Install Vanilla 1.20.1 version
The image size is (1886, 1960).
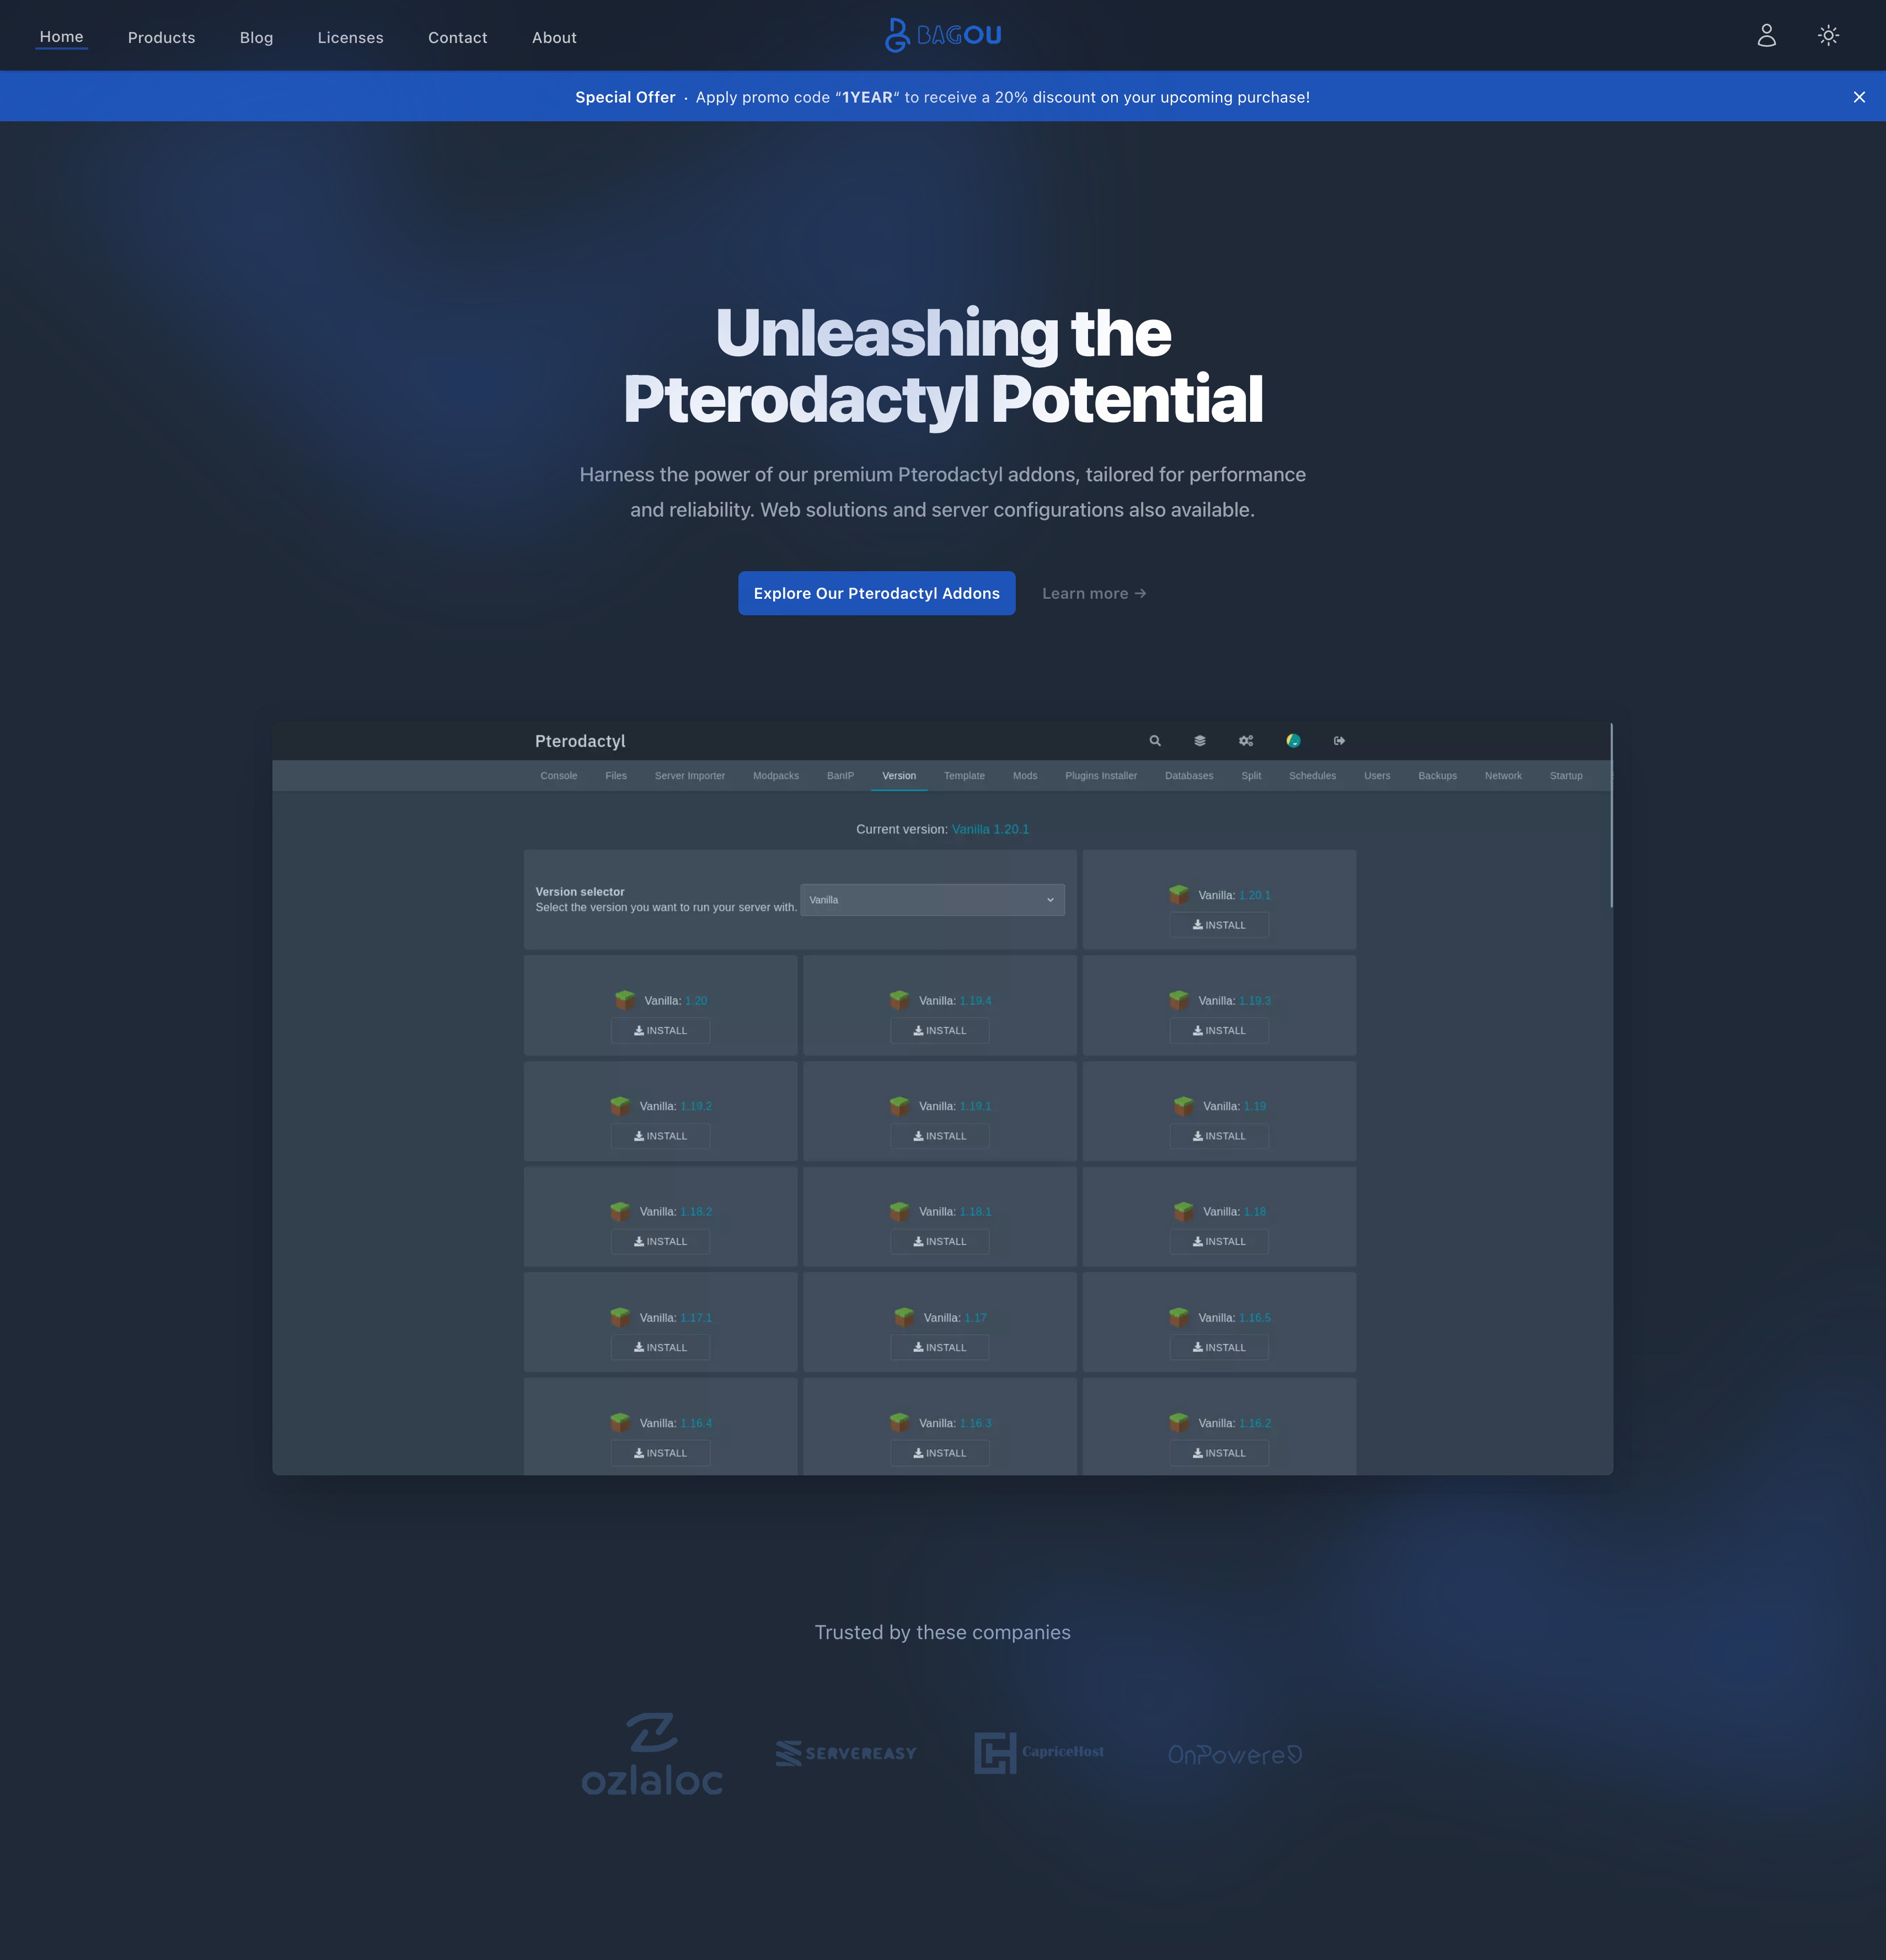(x=1219, y=925)
